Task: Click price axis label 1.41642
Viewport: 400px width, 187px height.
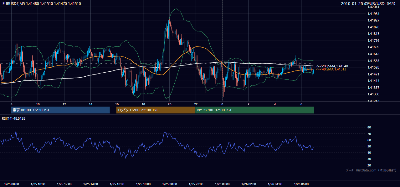Action: click(373, 54)
